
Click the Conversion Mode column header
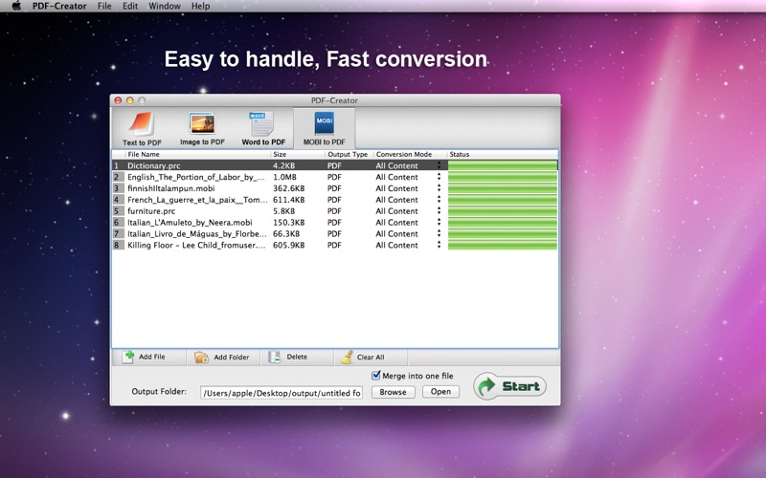point(410,154)
